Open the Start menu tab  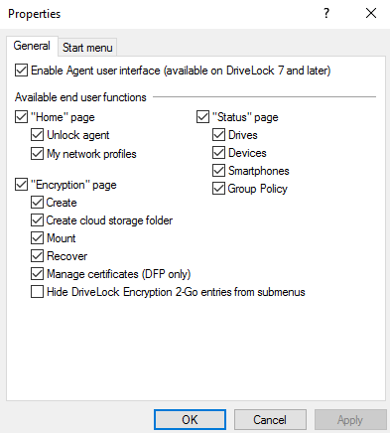tap(87, 48)
